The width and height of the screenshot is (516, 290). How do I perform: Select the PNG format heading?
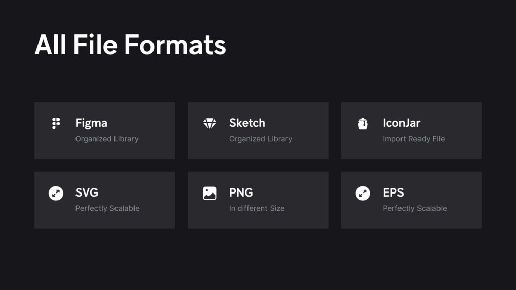tap(241, 192)
